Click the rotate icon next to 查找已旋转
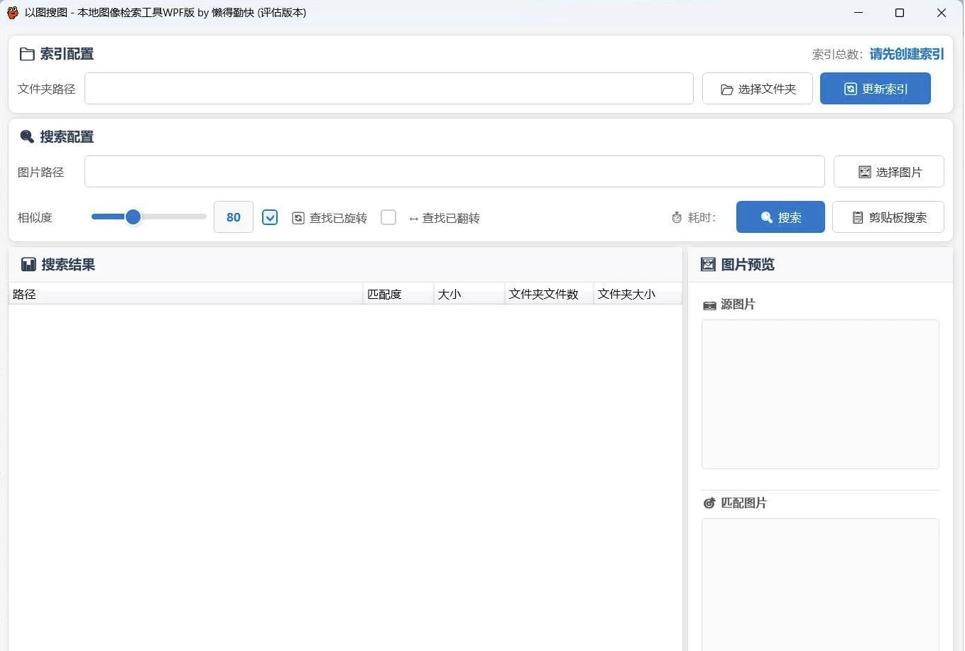This screenshot has width=965, height=651. [298, 218]
